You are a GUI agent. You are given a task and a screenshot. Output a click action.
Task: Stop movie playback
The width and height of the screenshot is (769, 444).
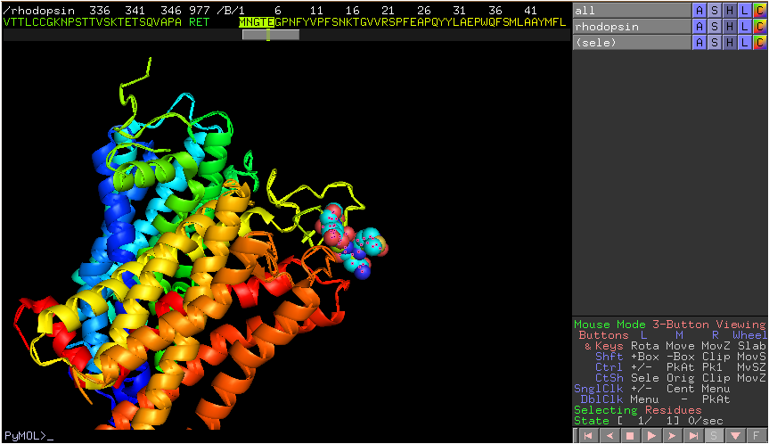tap(630, 436)
